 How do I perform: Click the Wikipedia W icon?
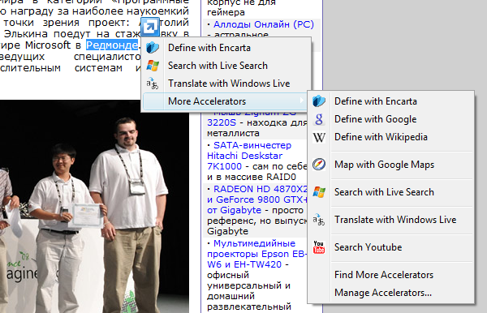tap(319, 137)
